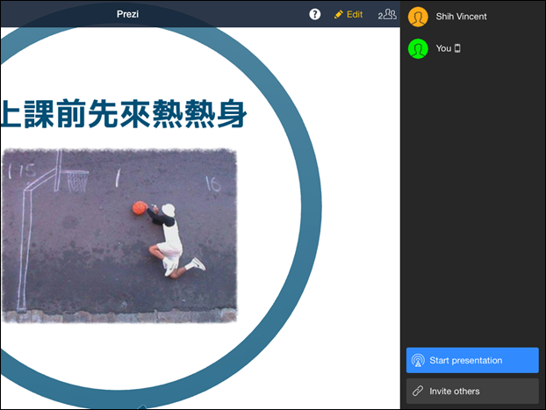Toggle the collaborators people icon
This screenshot has height=410, width=546.
click(x=387, y=14)
